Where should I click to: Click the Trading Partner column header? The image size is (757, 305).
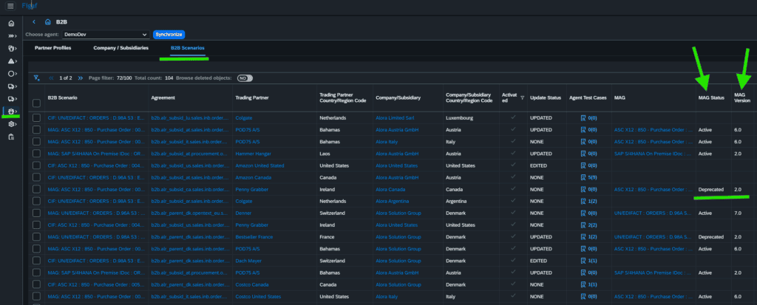pos(251,97)
